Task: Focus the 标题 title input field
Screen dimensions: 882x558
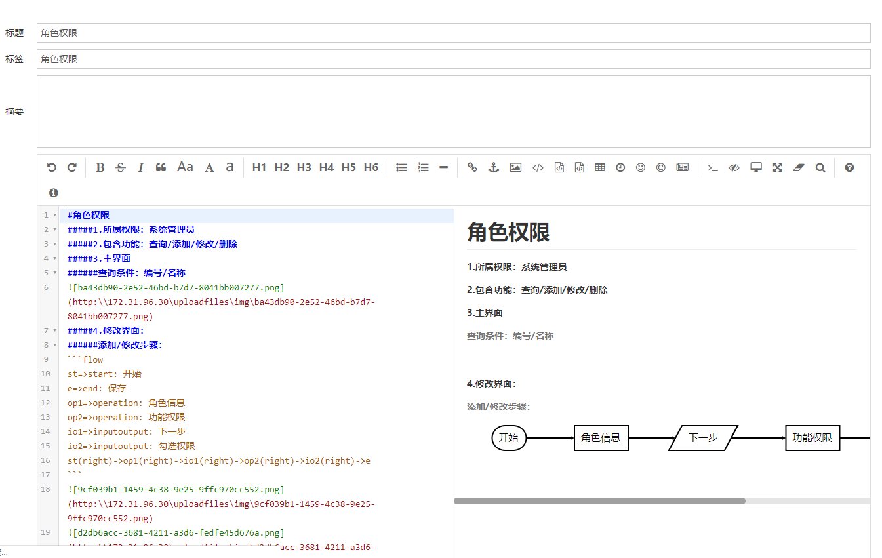Action: [x=454, y=33]
